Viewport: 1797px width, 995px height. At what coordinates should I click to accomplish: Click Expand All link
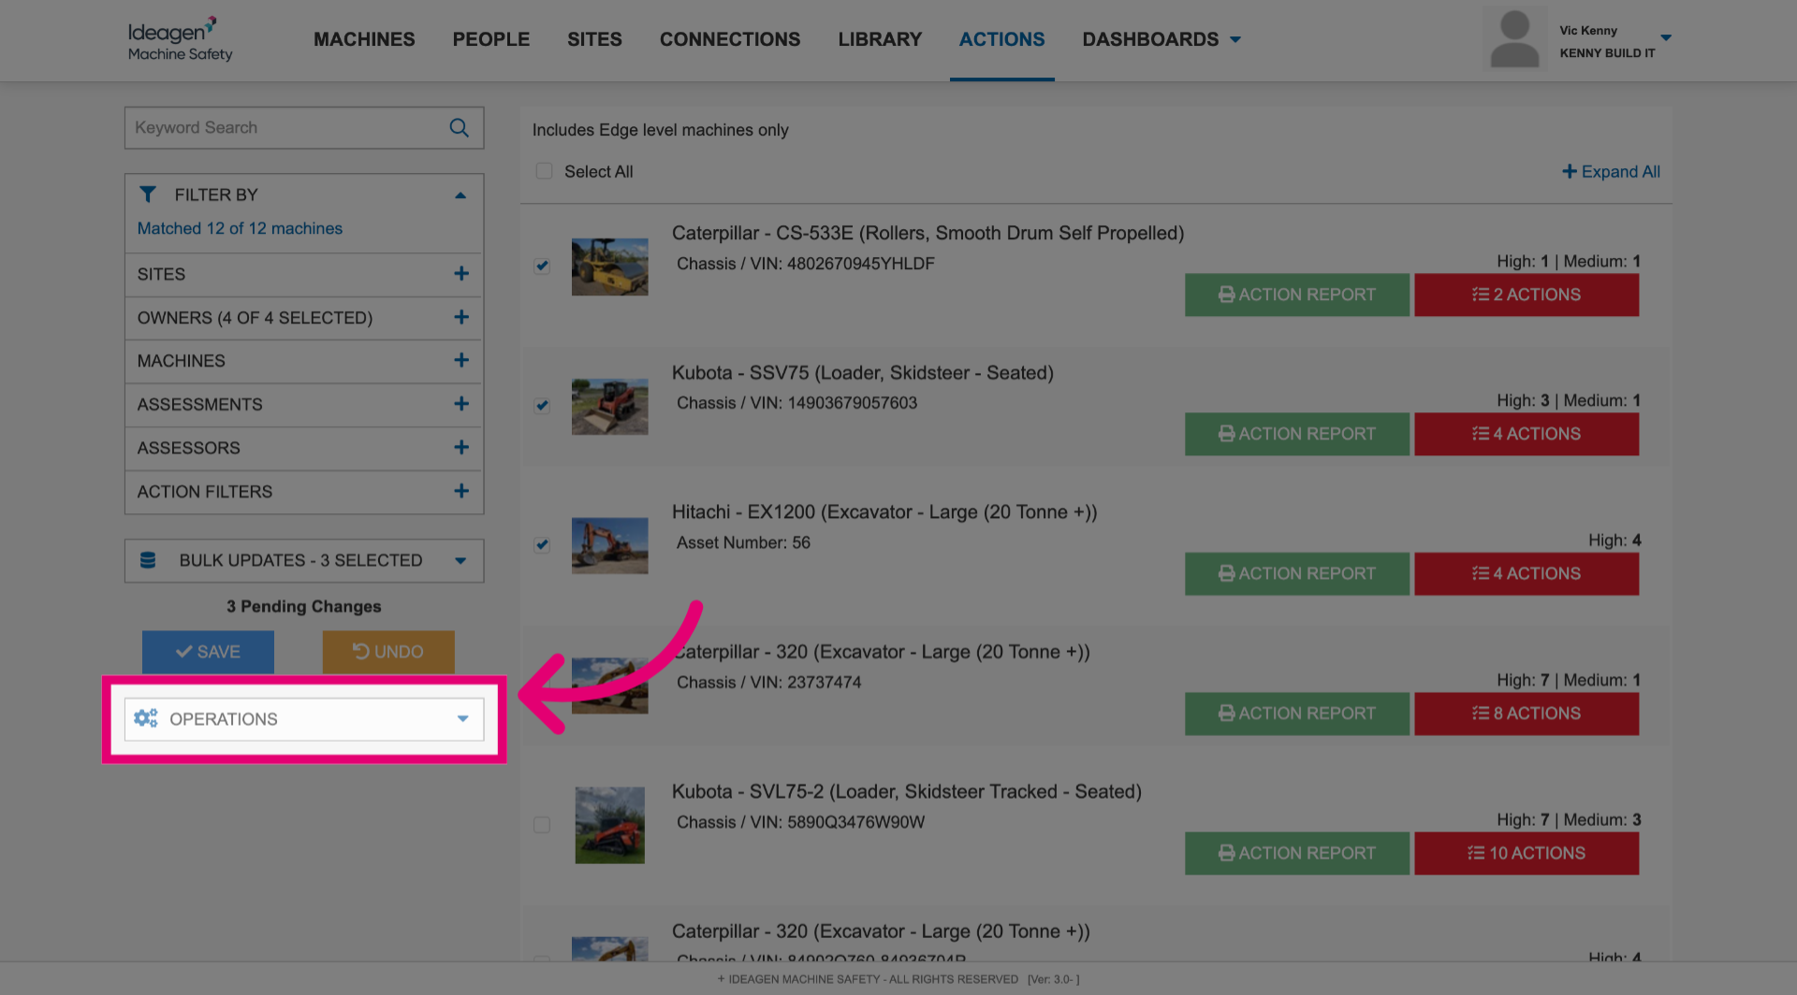point(1611,172)
